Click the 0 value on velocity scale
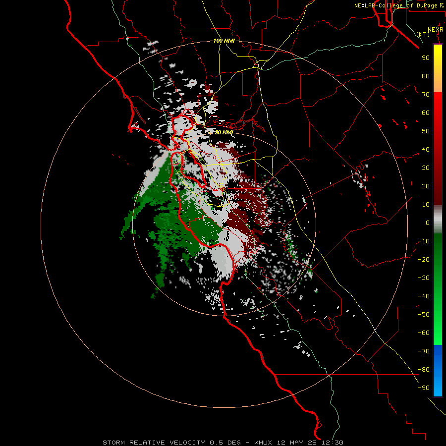Screen dimensions: 446x446 (x=428, y=223)
